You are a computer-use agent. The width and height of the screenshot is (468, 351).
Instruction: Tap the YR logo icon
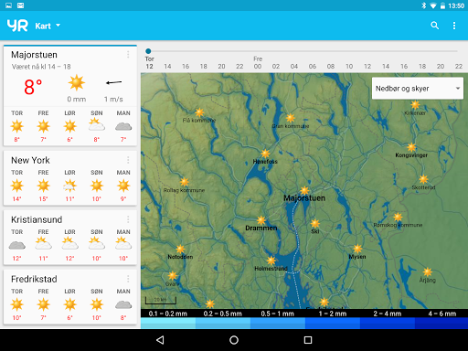[x=17, y=26]
